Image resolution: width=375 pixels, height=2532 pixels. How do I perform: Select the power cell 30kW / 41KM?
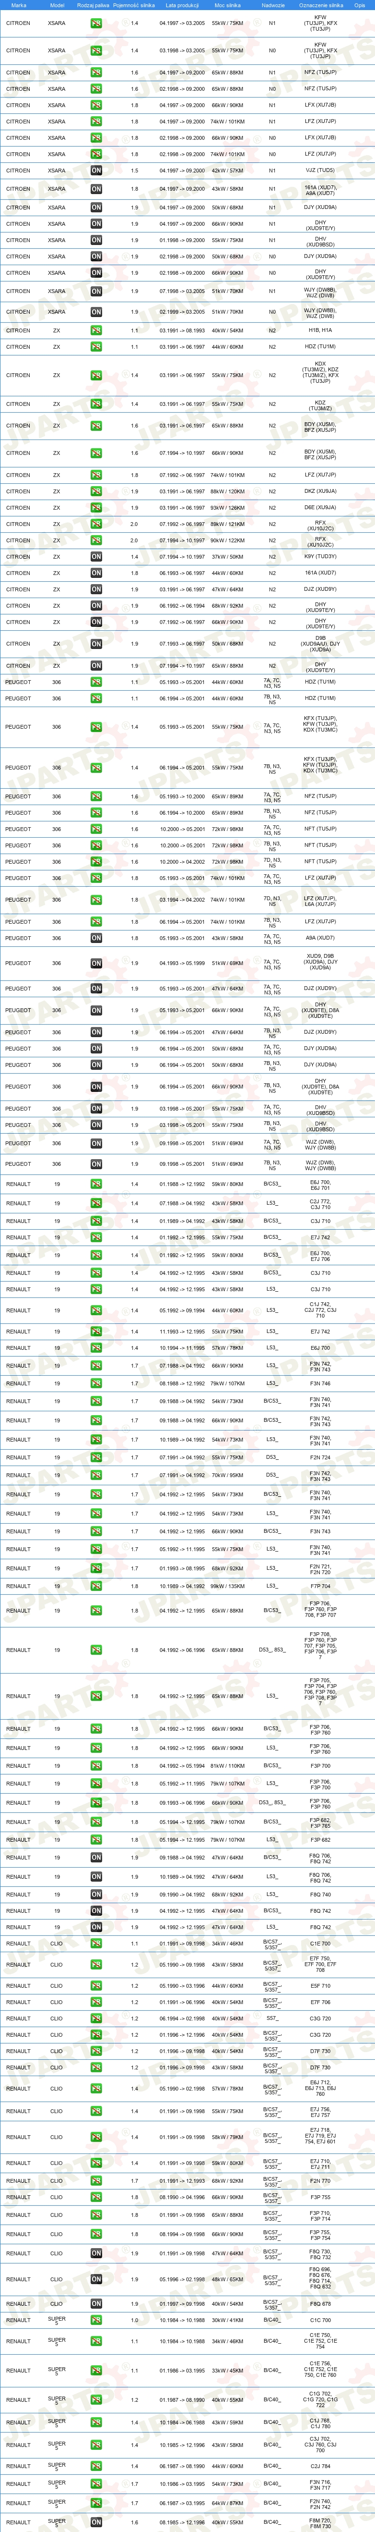coord(228,2321)
